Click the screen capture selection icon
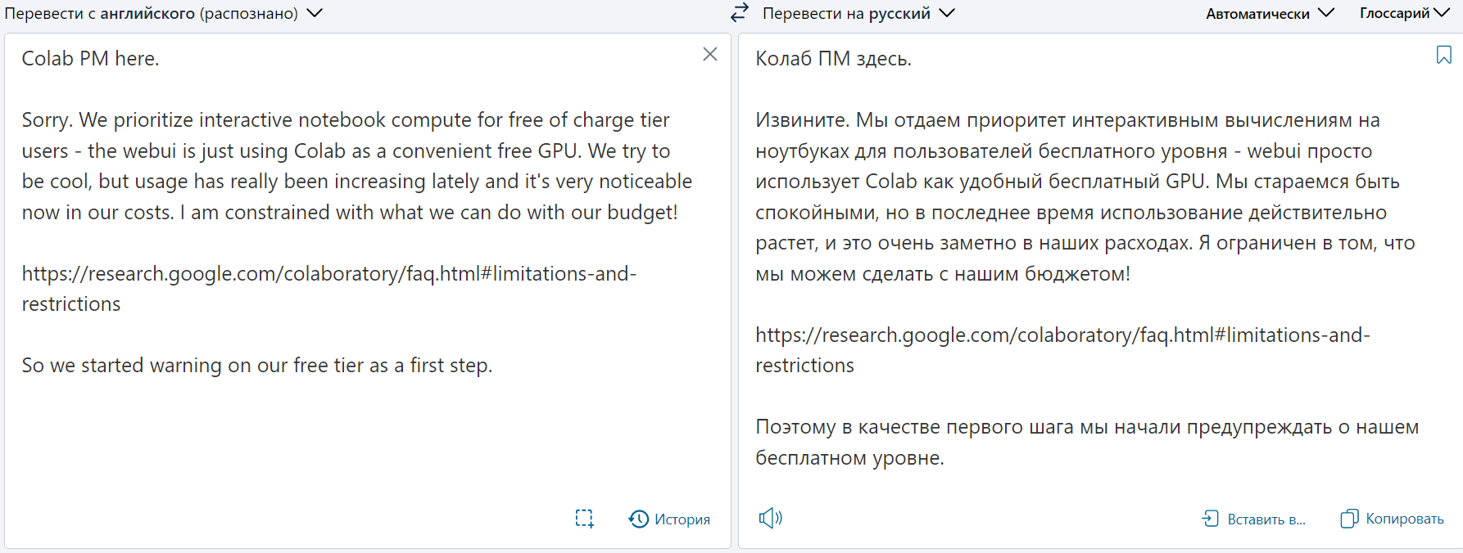The height and width of the screenshot is (553, 1463). (x=584, y=519)
